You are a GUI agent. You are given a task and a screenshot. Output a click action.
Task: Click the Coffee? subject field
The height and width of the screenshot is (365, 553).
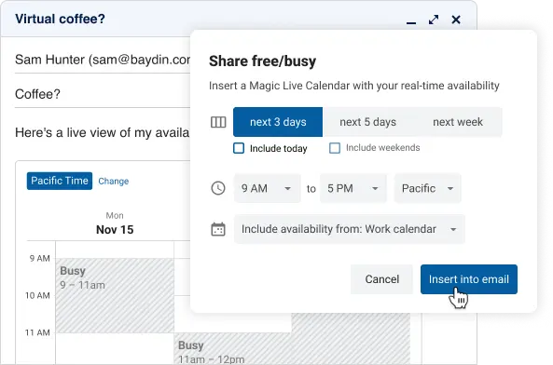(103, 94)
